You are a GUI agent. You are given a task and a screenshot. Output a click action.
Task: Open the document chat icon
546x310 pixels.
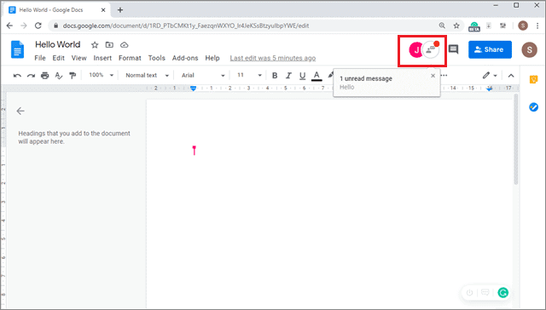(431, 50)
